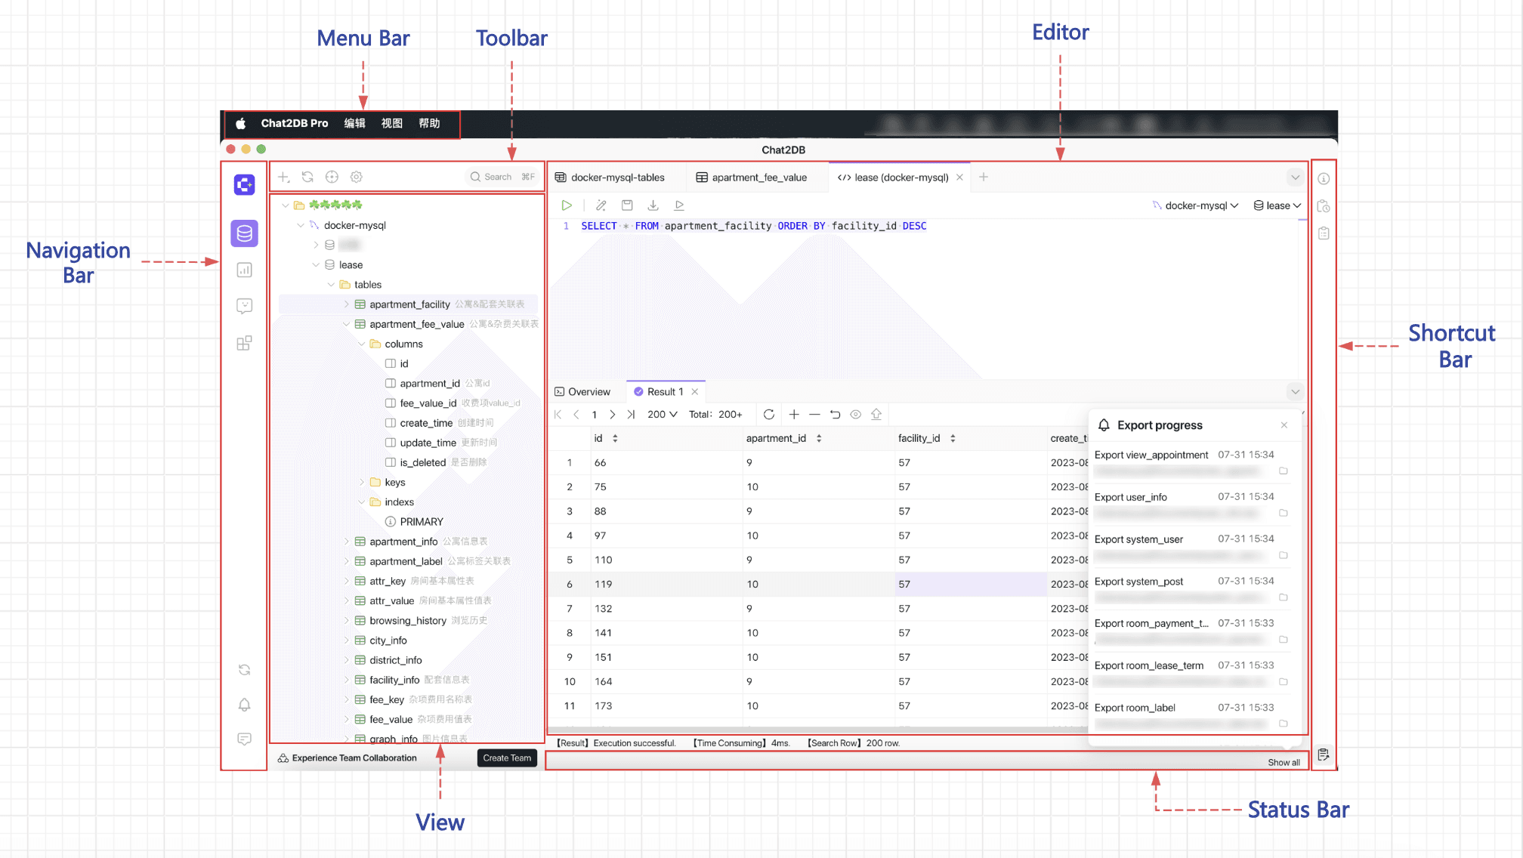1523x858 pixels.
Task: Open info icon in the shortcut bar
Action: tap(1324, 179)
